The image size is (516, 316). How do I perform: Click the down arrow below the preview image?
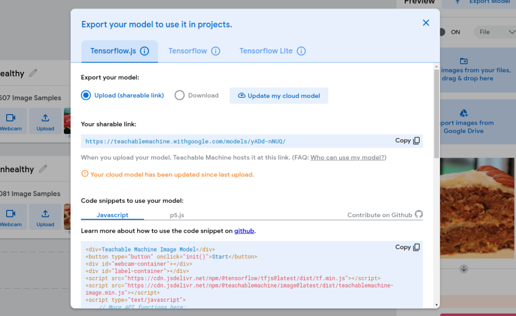tap(464, 269)
